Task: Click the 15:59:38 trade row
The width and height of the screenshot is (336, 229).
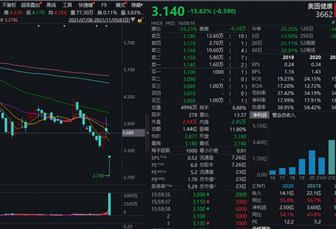Action: [199, 209]
